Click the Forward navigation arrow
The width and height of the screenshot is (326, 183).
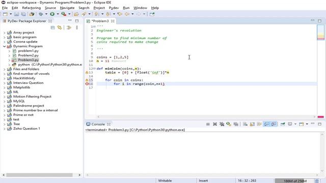pos(139,14)
